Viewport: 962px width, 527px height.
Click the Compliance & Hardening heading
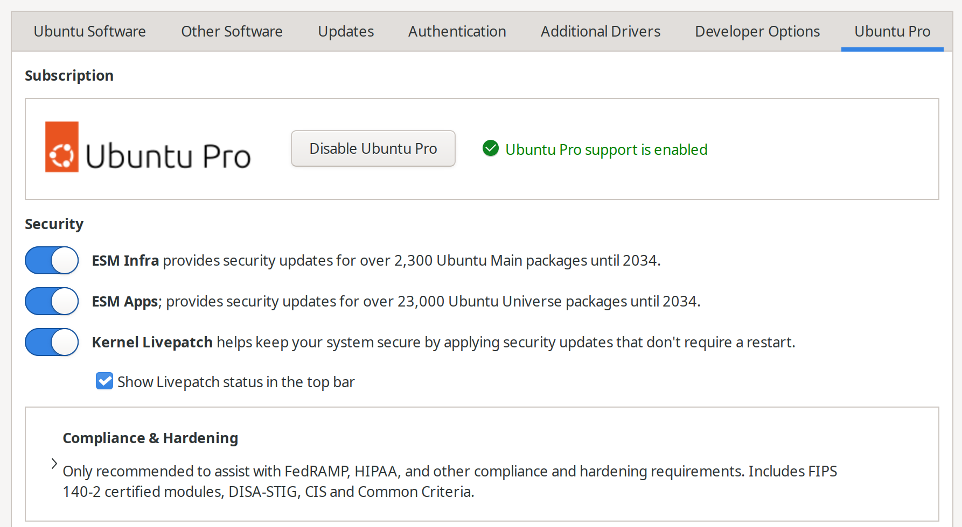pyautogui.click(x=150, y=438)
